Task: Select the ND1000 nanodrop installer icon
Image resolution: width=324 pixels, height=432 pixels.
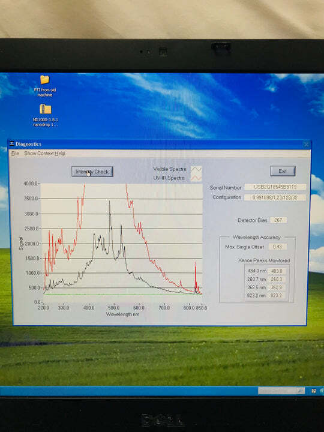Action: click(x=46, y=109)
